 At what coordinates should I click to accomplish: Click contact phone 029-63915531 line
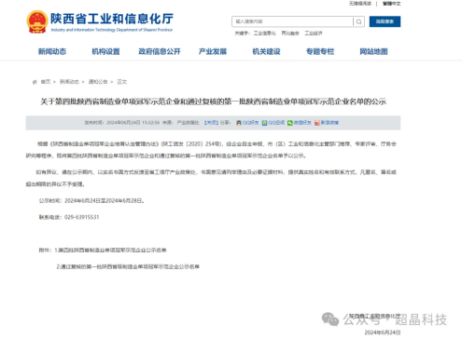point(69,217)
